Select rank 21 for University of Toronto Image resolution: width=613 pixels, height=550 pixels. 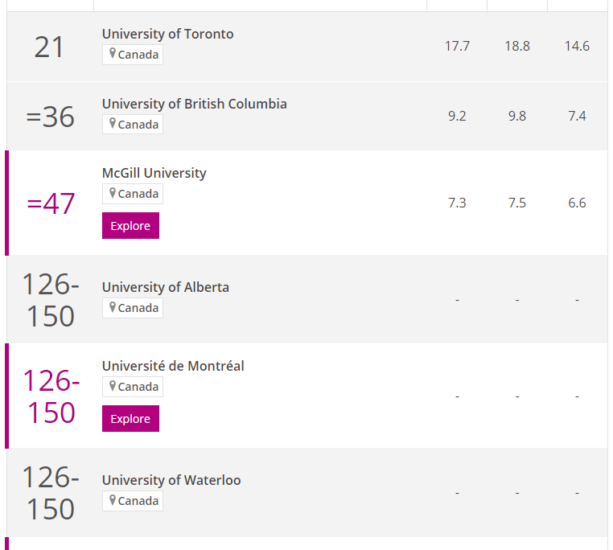click(x=49, y=47)
